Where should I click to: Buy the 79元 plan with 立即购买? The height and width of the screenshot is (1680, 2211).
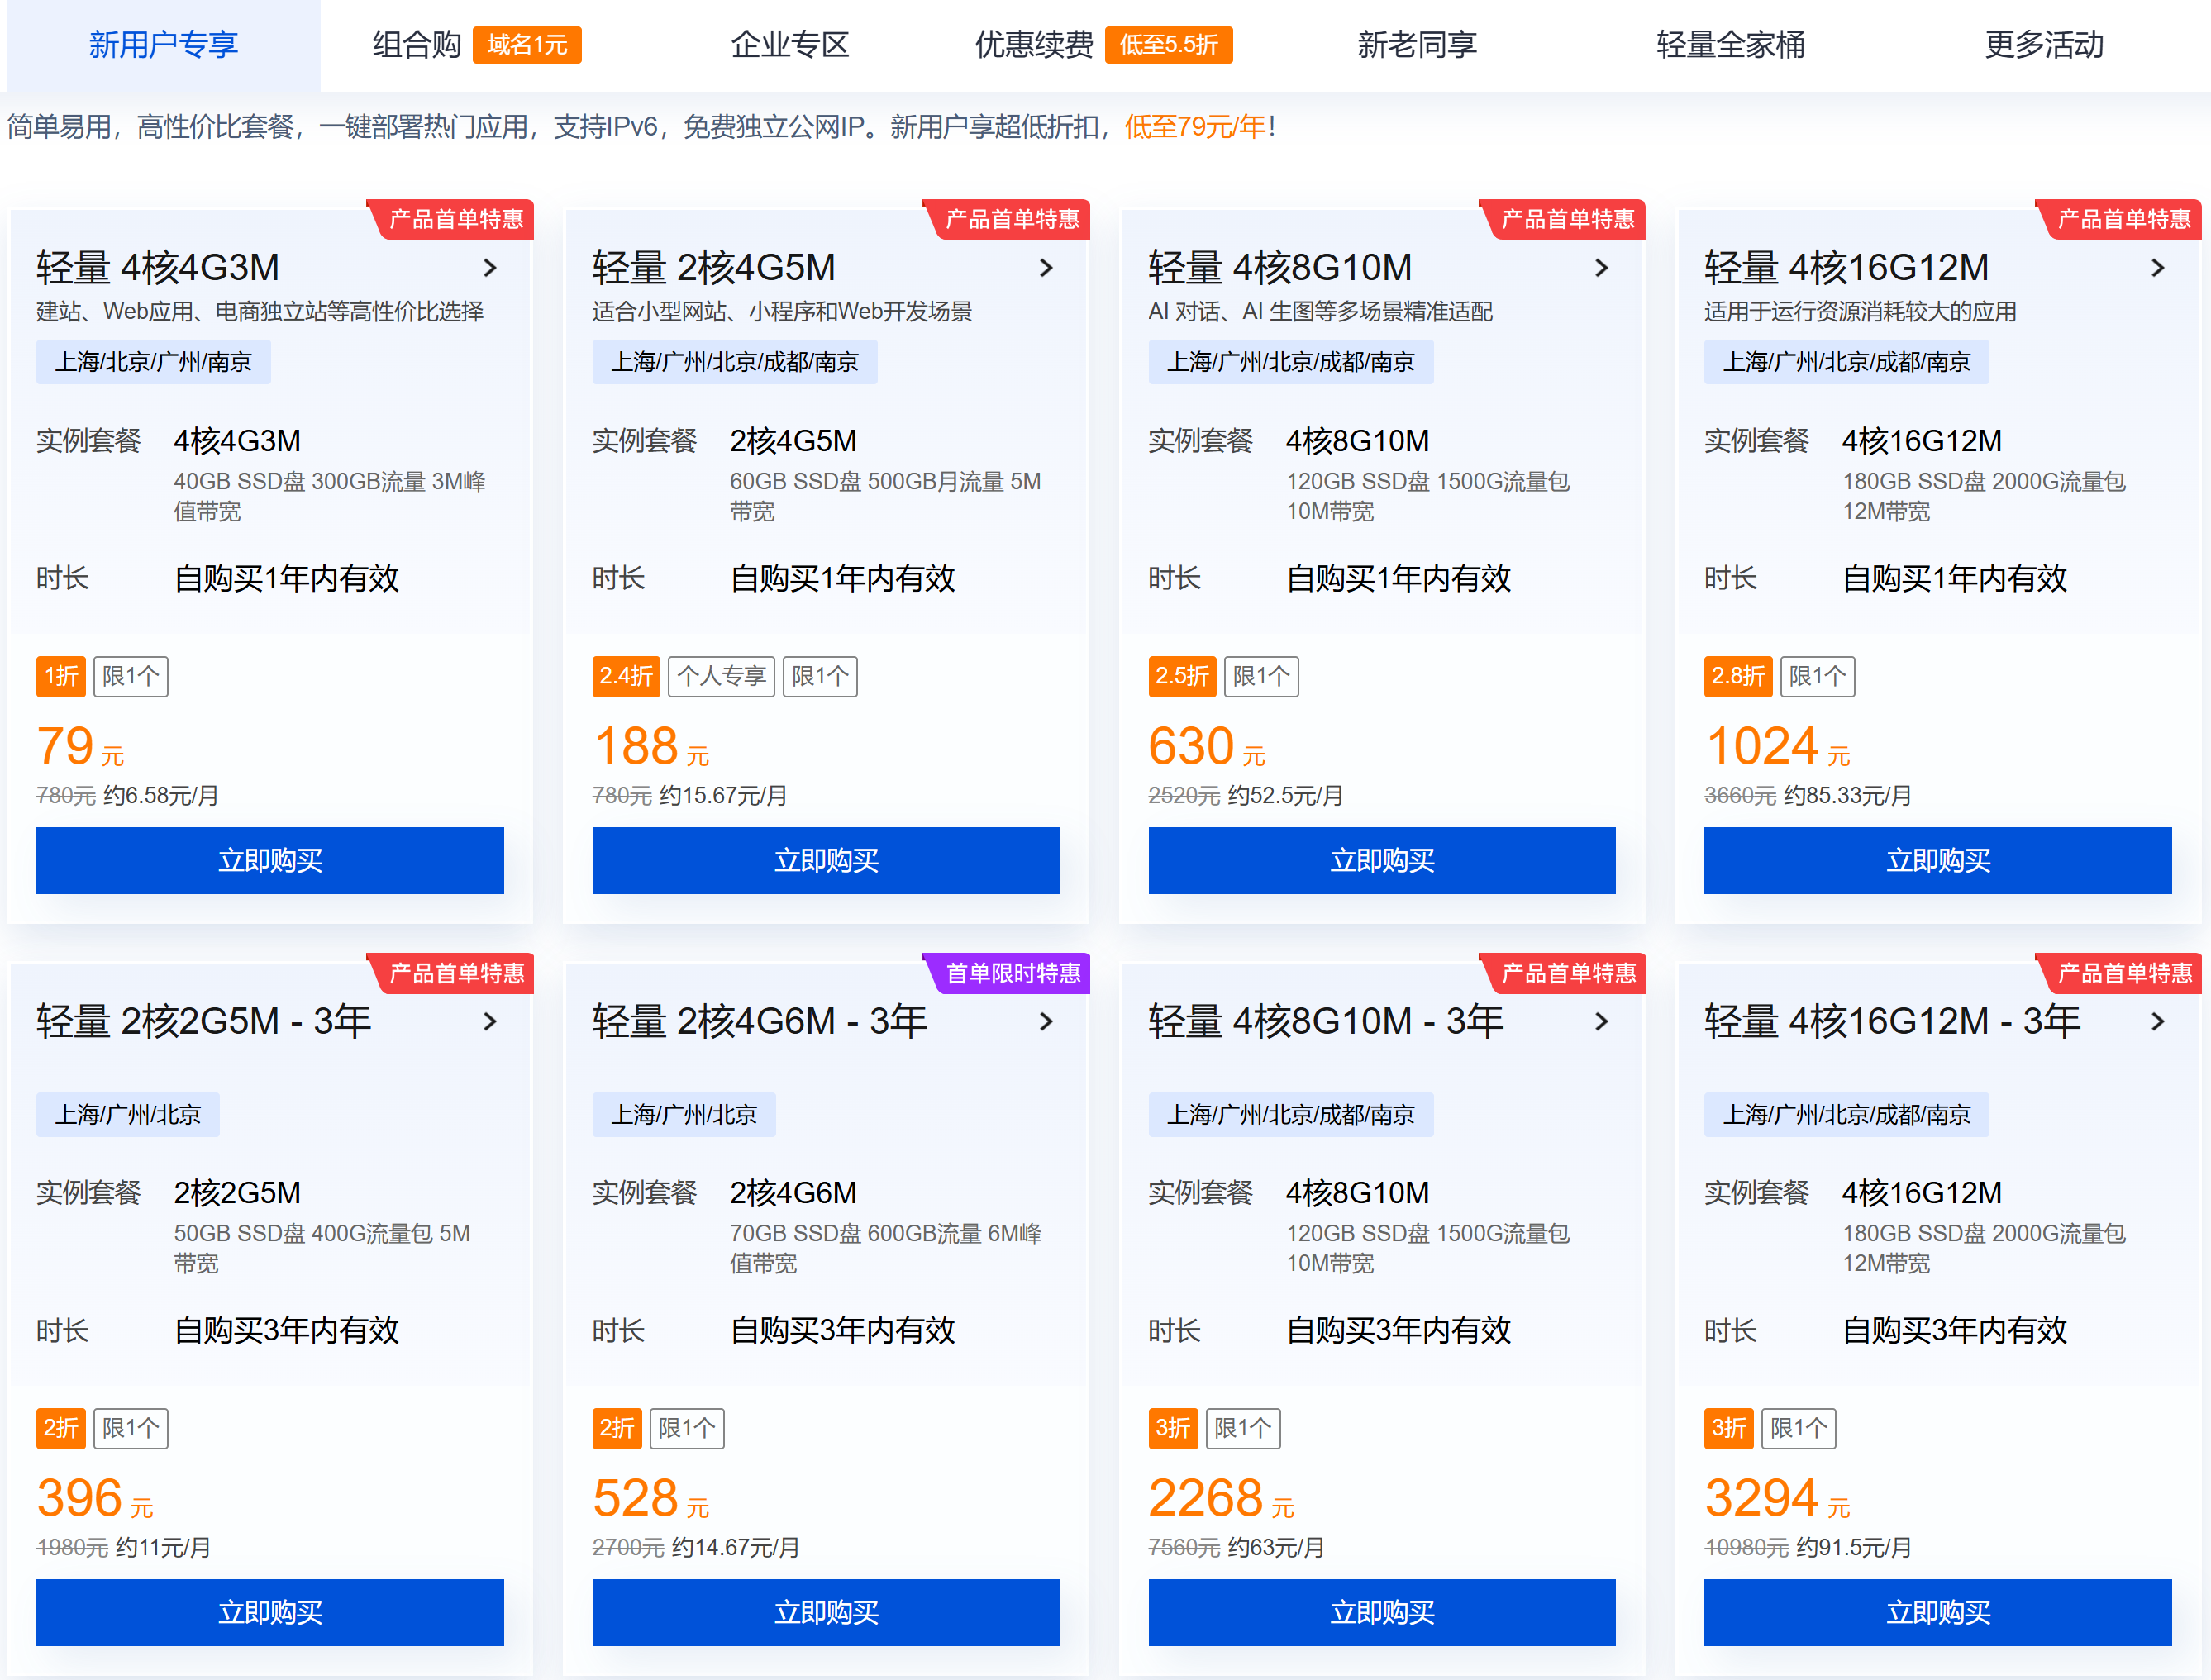pos(270,861)
